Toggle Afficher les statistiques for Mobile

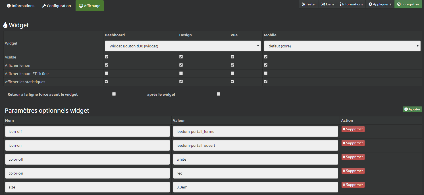pos(266,81)
